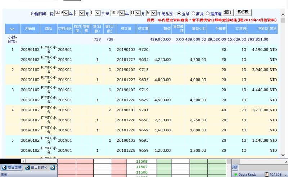Click the D icon on 當日即時K tab
Image resolution: width=288 pixels, height=177 pixels.
click(x=28, y=167)
